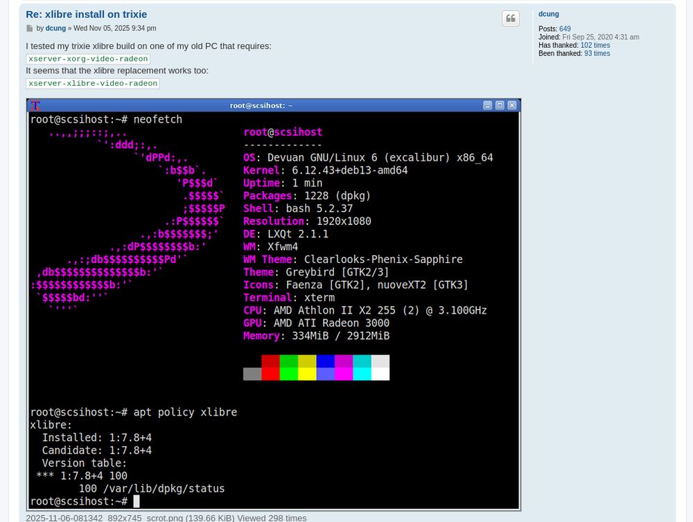Click the 'WM Theme: Clearlooks-Phenix-Sapphire' line
Viewport: 693px width, 522px height.
click(x=353, y=260)
